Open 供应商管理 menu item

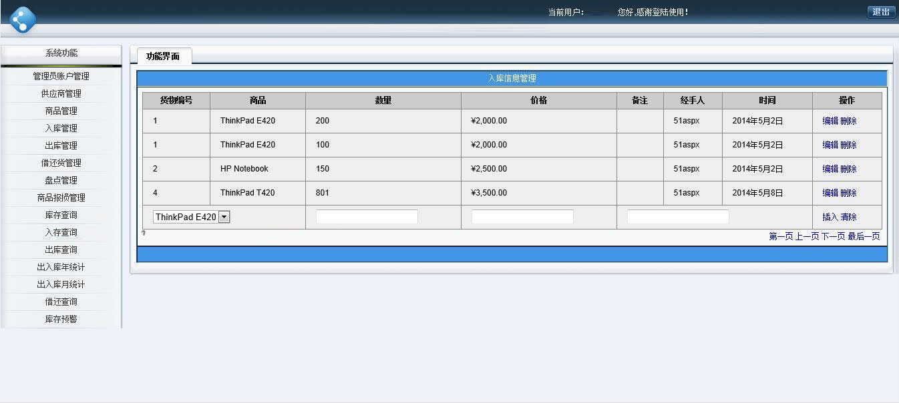coord(61,93)
